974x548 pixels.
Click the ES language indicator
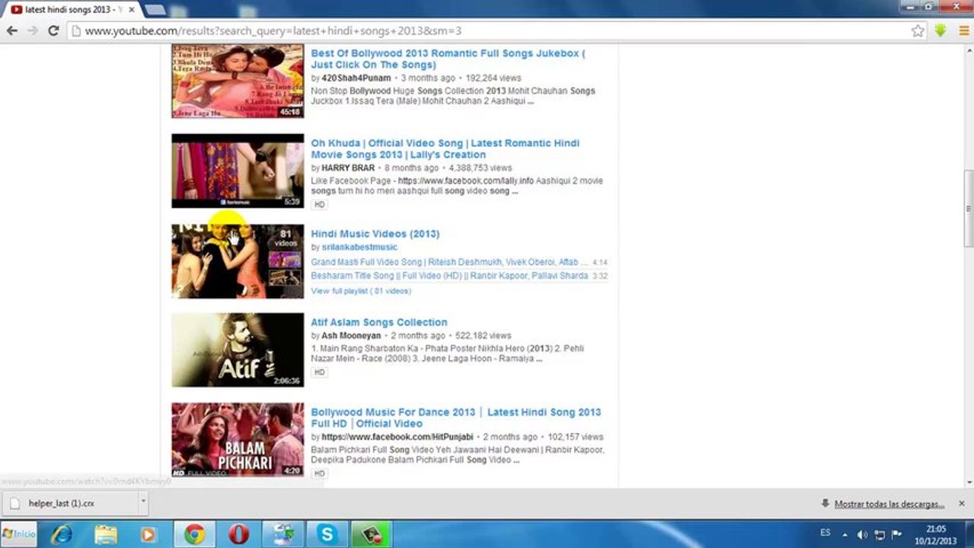pos(826,534)
